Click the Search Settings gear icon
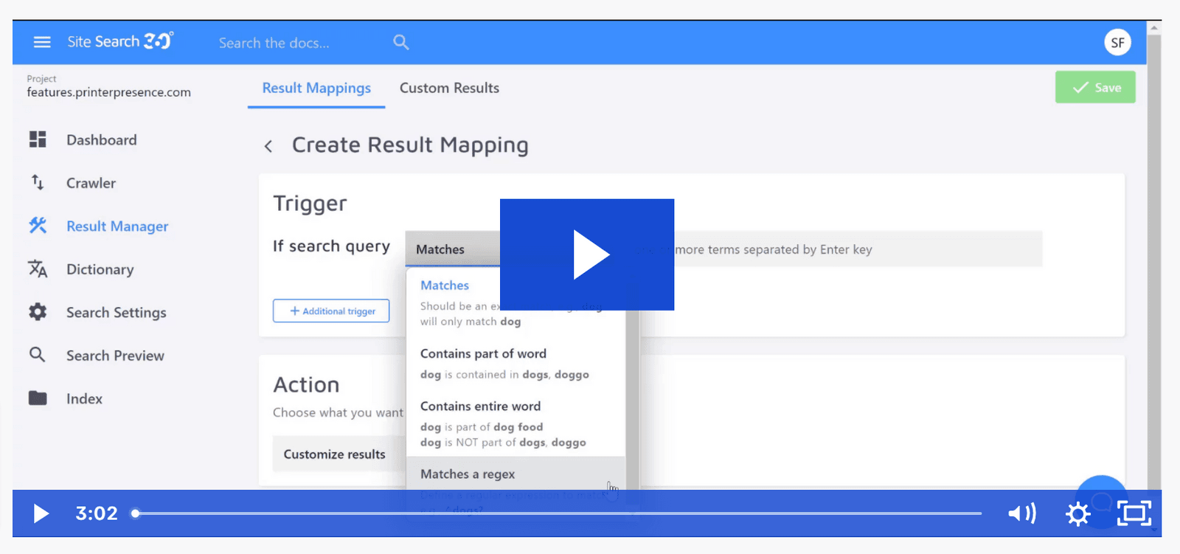Image resolution: width=1180 pixels, height=554 pixels. click(x=38, y=312)
